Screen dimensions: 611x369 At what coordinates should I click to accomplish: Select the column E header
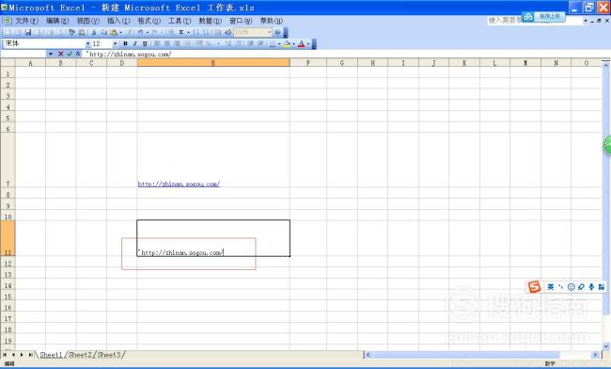tap(213, 63)
